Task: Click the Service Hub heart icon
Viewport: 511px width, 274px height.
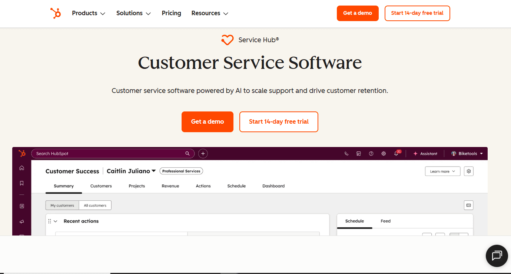Action: tap(228, 40)
